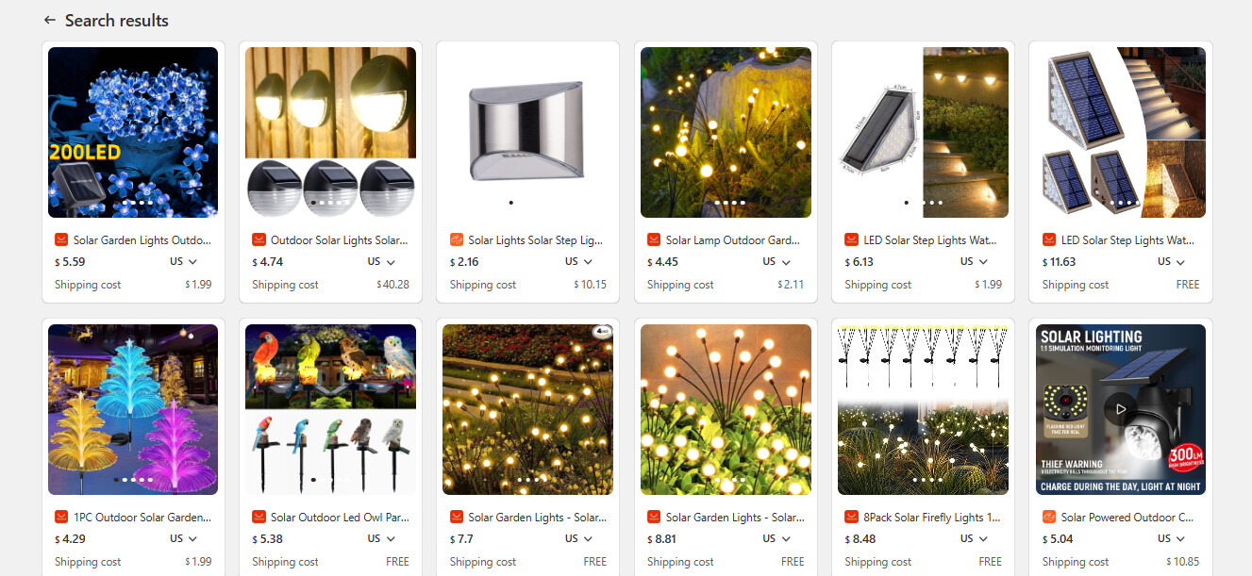
Task: Expand US dropdown for $8.48 firefly lights
Action: 974,539
